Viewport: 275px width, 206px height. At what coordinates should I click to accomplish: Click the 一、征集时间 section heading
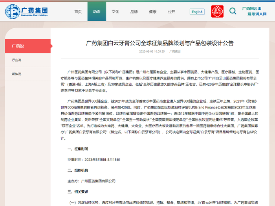pyautogui.click(x=78, y=149)
